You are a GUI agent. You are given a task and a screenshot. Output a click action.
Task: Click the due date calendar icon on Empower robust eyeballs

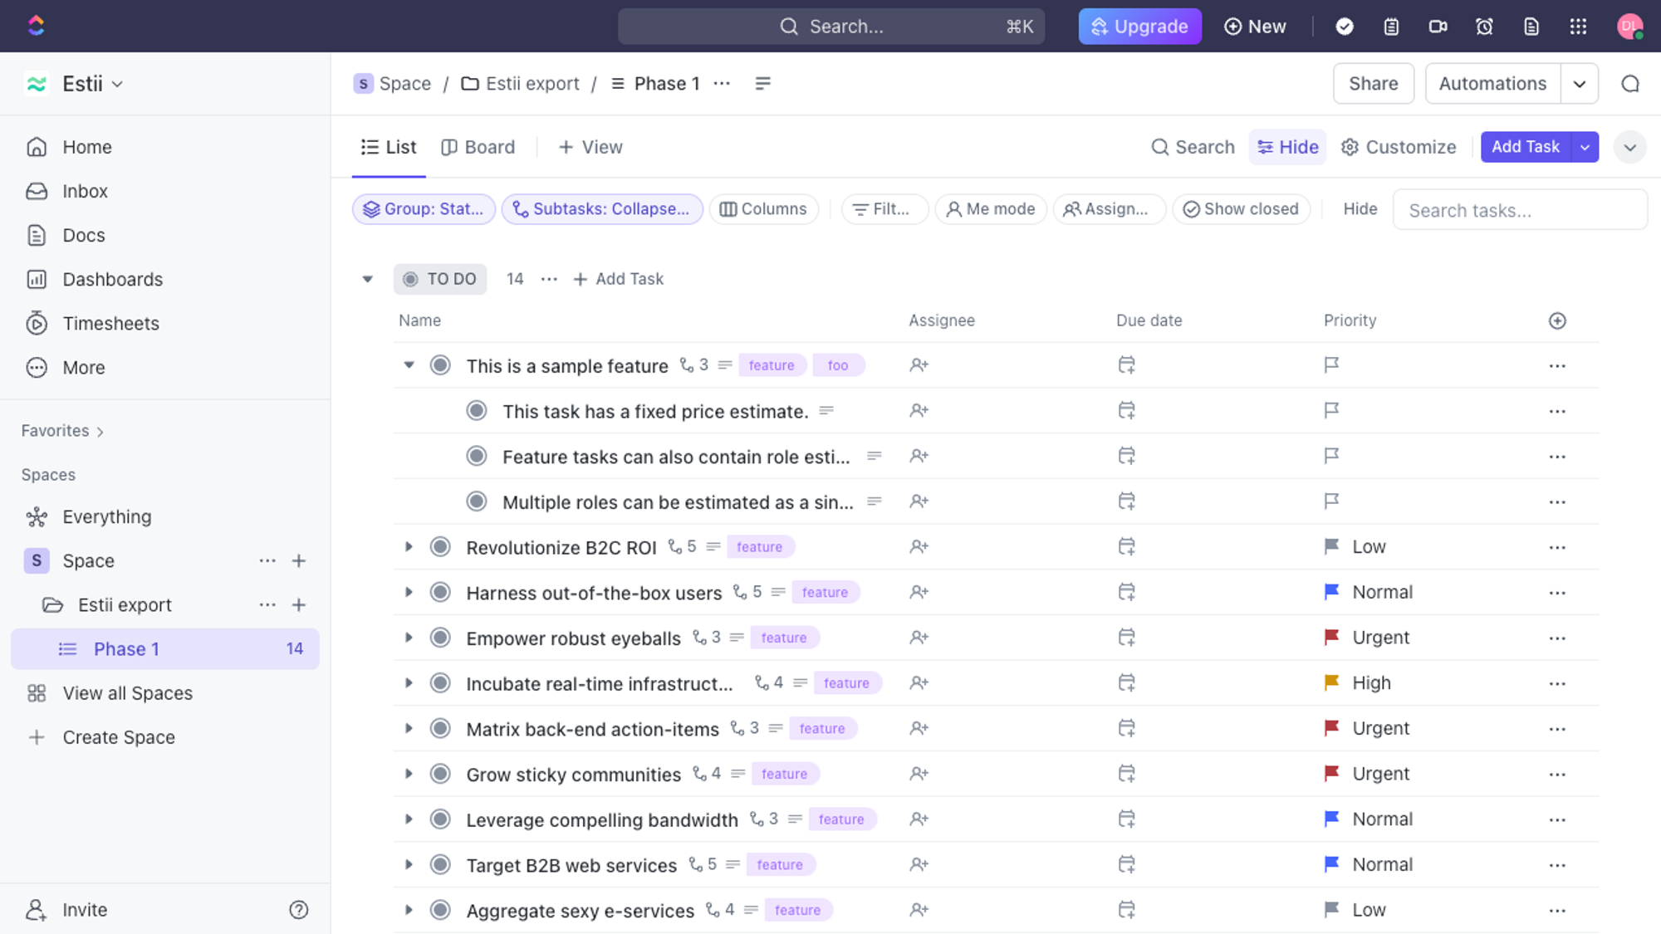tap(1127, 636)
